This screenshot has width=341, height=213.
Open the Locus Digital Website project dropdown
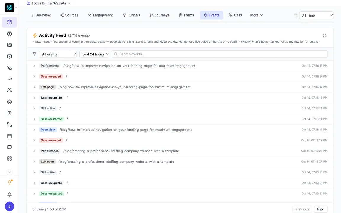coord(48,3)
